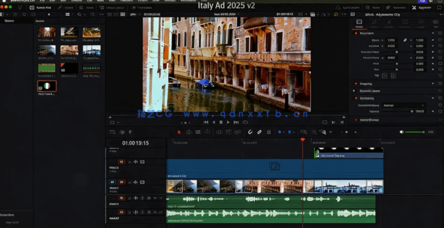
Task: Click the media pool search magnifier icon
Action: pyautogui.click(x=79, y=15)
